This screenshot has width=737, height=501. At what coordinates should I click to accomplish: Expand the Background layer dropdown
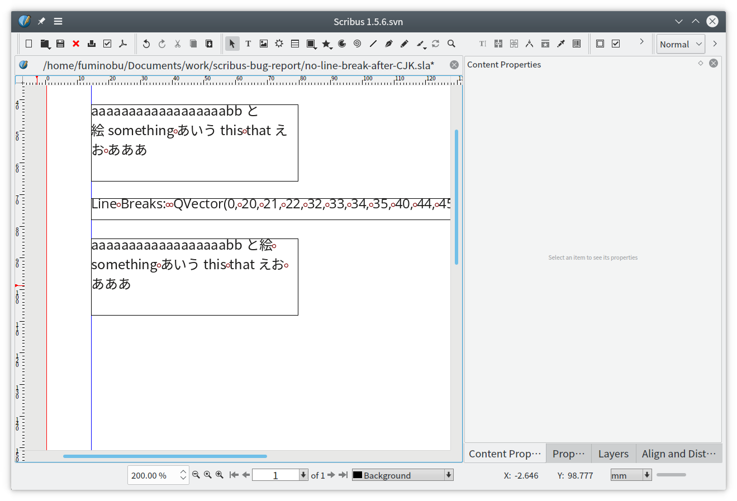[x=448, y=475]
